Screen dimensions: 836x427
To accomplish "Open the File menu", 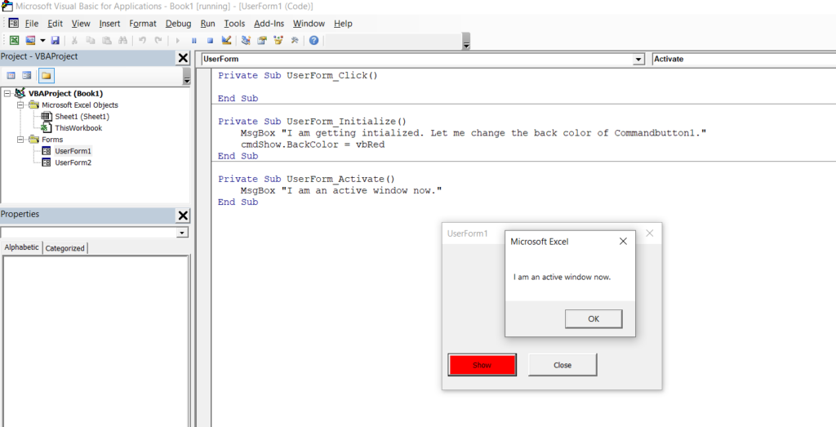I will pyautogui.click(x=32, y=24).
